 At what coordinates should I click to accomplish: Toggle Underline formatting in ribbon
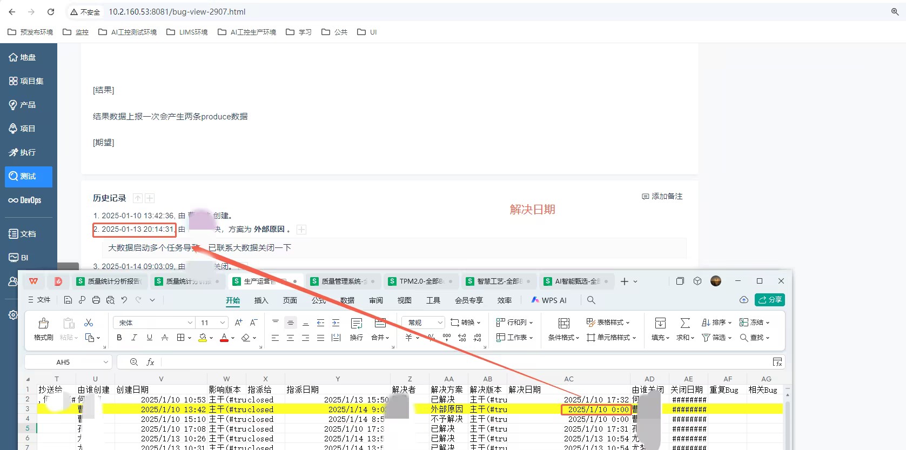click(x=150, y=338)
